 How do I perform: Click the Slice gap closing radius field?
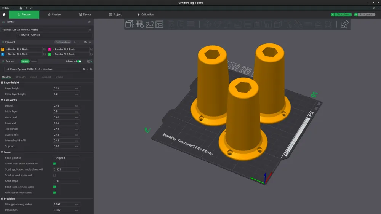(66, 204)
